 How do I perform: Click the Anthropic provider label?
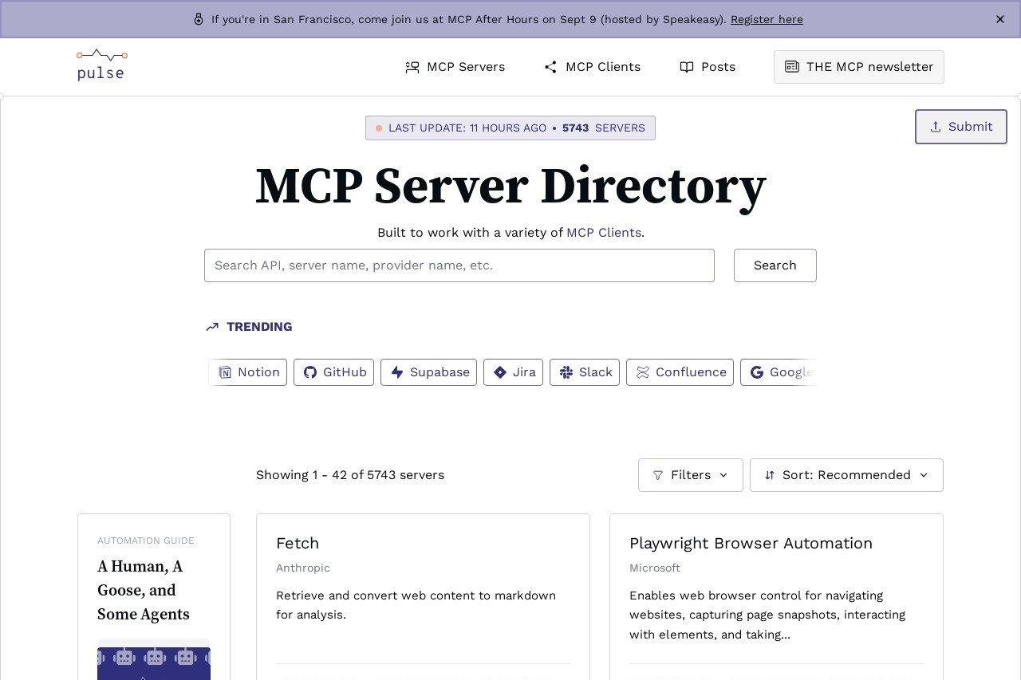pyautogui.click(x=303, y=568)
